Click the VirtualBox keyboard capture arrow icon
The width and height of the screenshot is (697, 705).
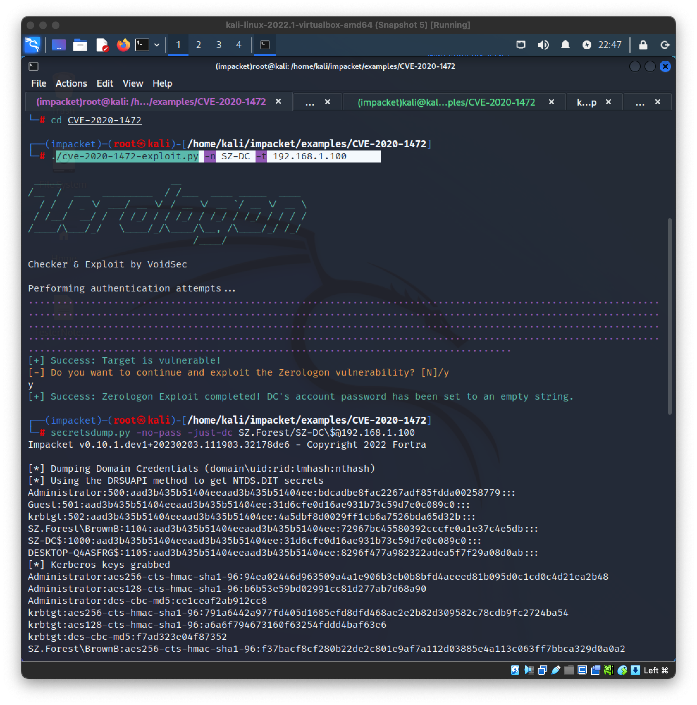click(635, 670)
